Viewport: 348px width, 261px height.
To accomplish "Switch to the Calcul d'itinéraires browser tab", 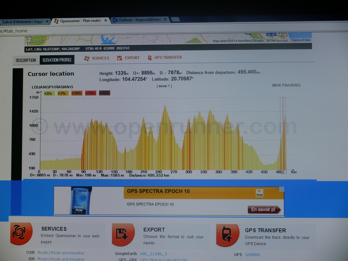I will [24, 22].
